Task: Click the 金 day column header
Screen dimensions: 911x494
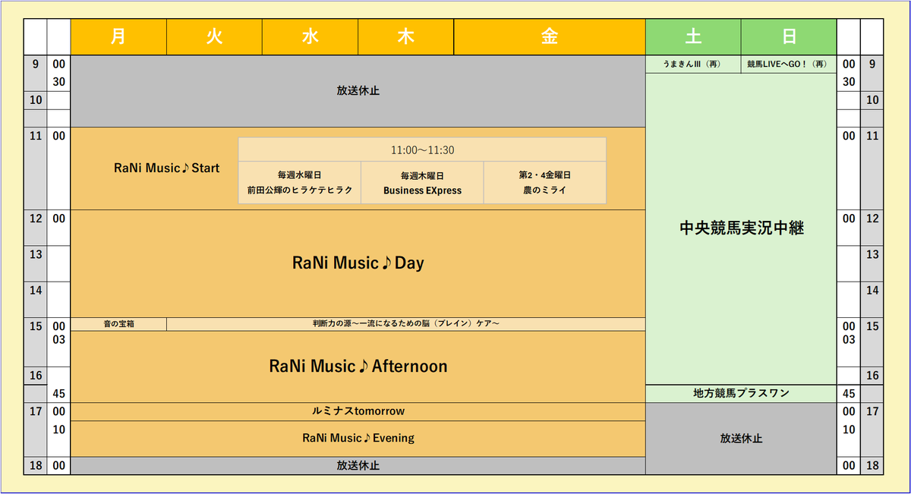Action: (550, 37)
